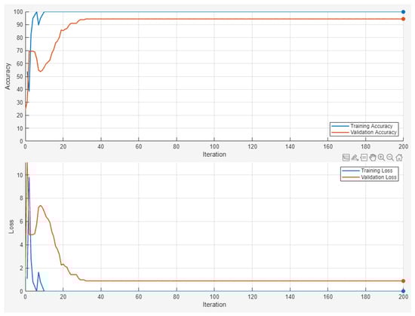Image resolution: width=415 pixels, height=316 pixels.
Task: Click the Training Loss end marker dot
Action: [x=404, y=291]
